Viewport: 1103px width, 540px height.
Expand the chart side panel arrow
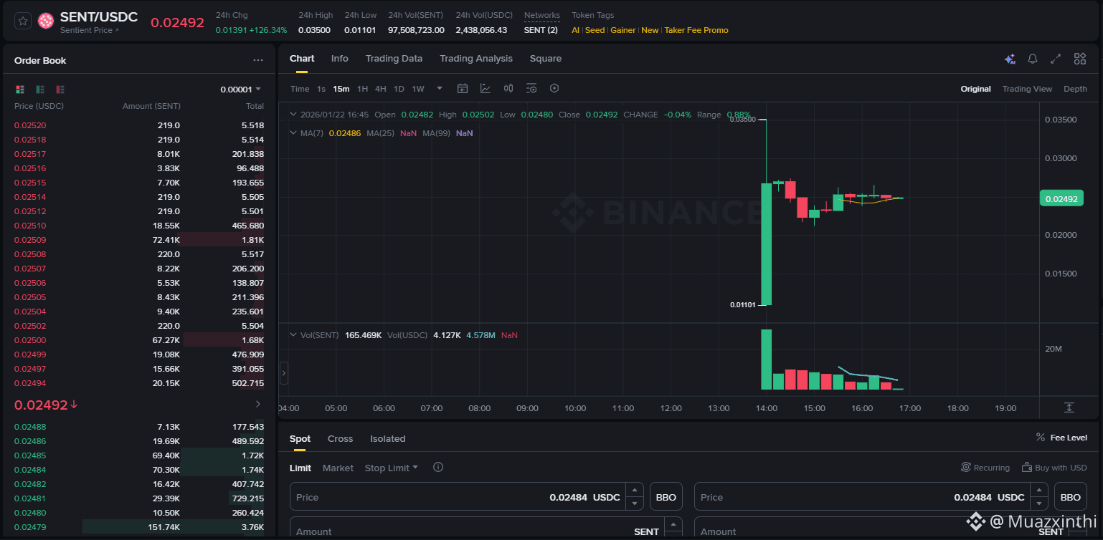[x=283, y=373]
